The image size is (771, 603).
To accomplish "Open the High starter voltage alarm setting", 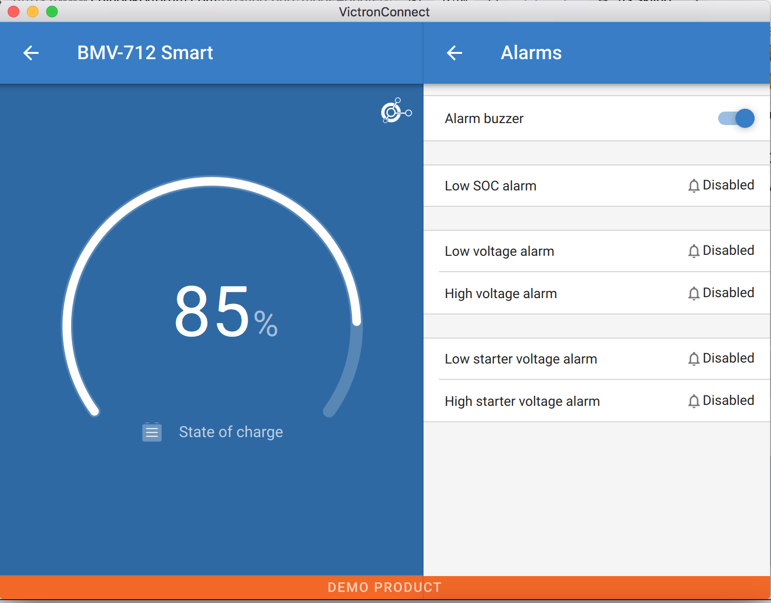I will pos(597,401).
